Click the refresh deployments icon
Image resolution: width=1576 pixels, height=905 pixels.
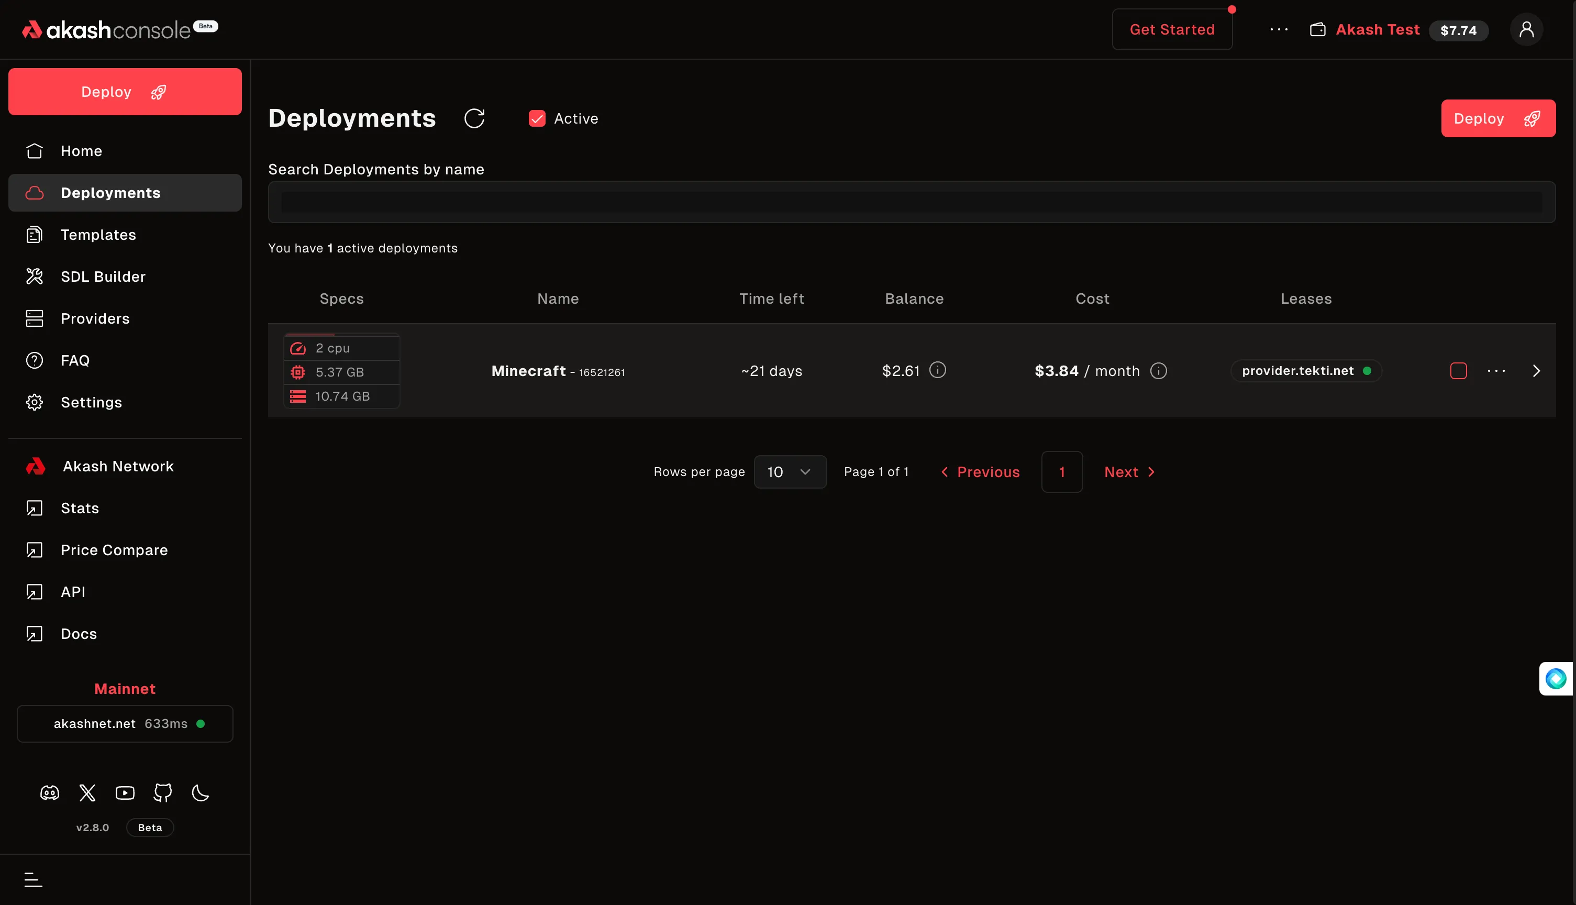point(474,118)
